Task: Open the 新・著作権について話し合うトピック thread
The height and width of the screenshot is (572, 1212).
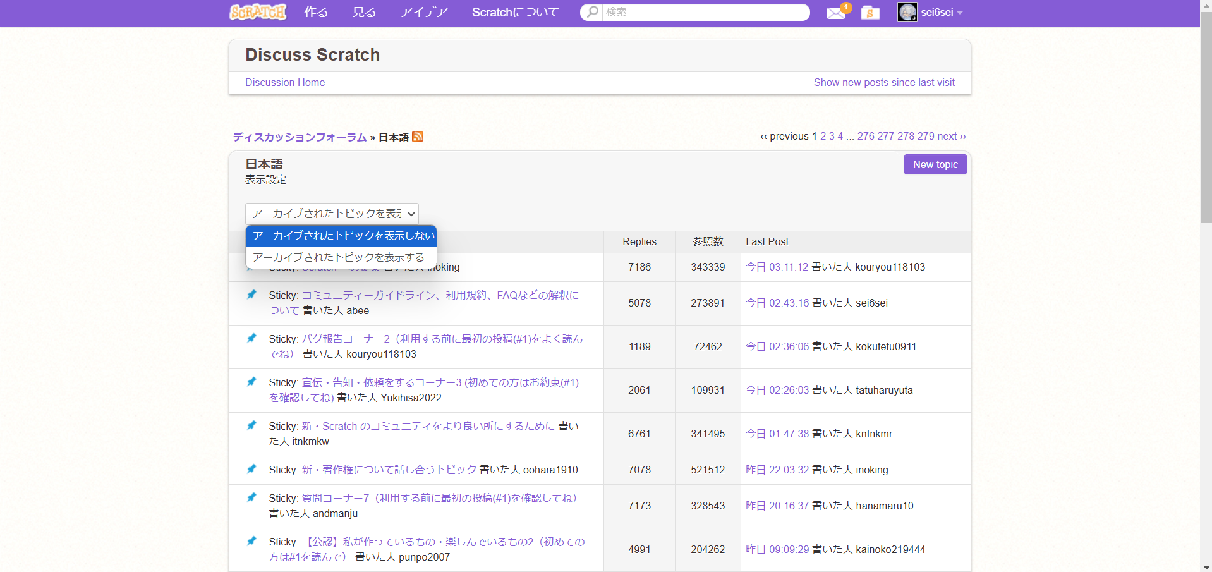Action: 389,470
